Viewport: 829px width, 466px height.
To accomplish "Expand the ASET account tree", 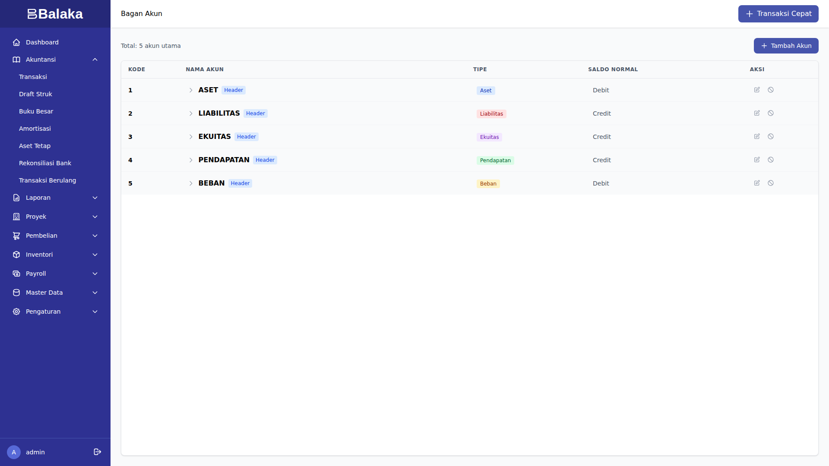I will pyautogui.click(x=191, y=90).
